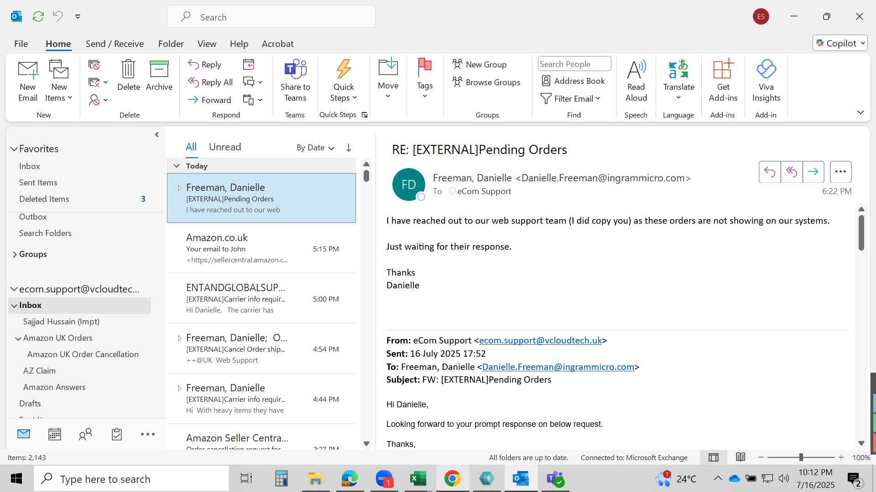Open the Help tab

(239, 44)
